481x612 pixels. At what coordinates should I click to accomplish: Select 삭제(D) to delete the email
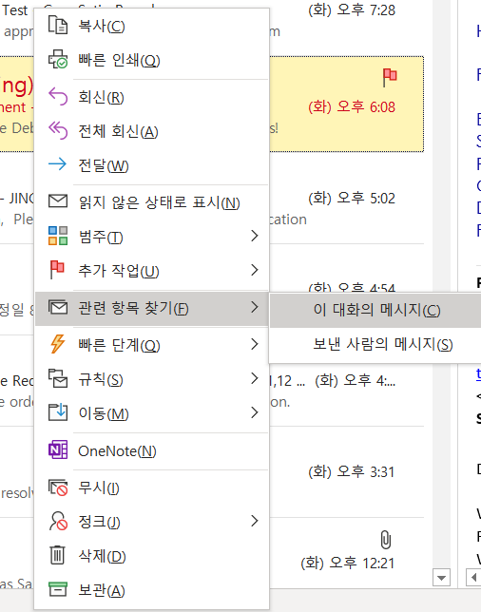[151, 556]
